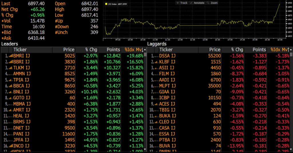Click the volume bars icon beside BBRI IJ
This screenshot has width=293, height=153.
click(11, 62)
